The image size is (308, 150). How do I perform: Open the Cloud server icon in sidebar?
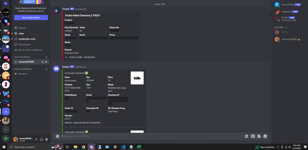click(6, 39)
